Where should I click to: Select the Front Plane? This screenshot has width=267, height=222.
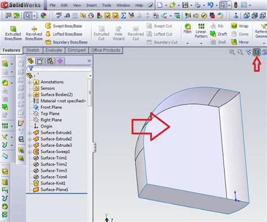47,107
